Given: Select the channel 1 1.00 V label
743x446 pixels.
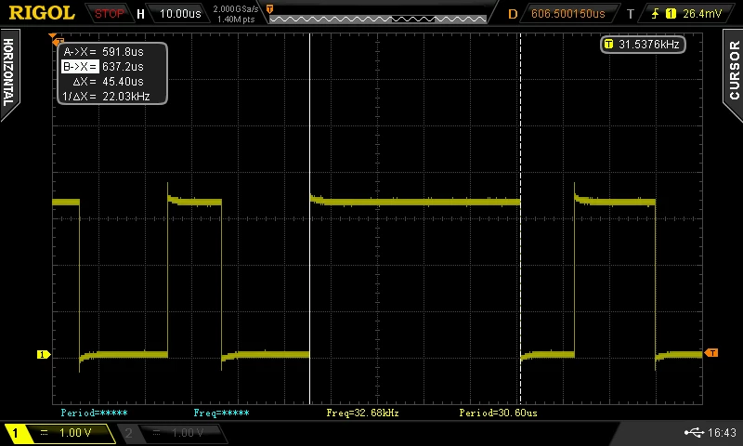Looking at the screenshot, I should (x=75, y=433).
